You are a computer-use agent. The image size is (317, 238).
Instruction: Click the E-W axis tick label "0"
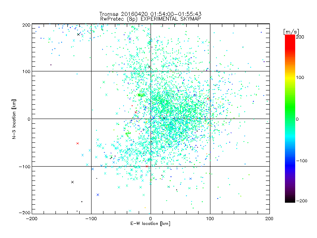click(151, 219)
